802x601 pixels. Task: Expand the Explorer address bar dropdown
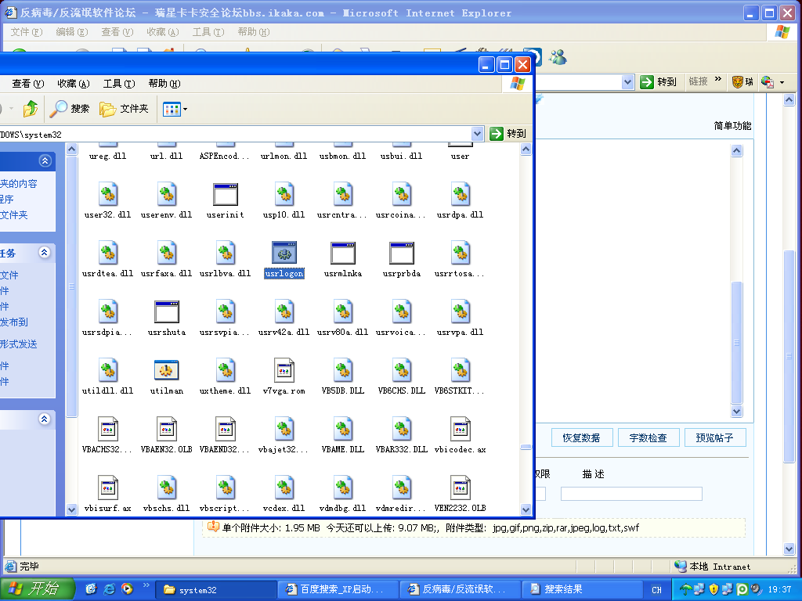(478, 134)
